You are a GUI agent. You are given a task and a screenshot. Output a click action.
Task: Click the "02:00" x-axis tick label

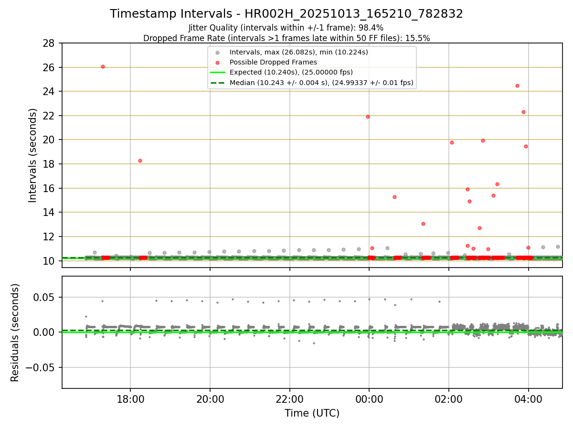[x=449, y=399]
